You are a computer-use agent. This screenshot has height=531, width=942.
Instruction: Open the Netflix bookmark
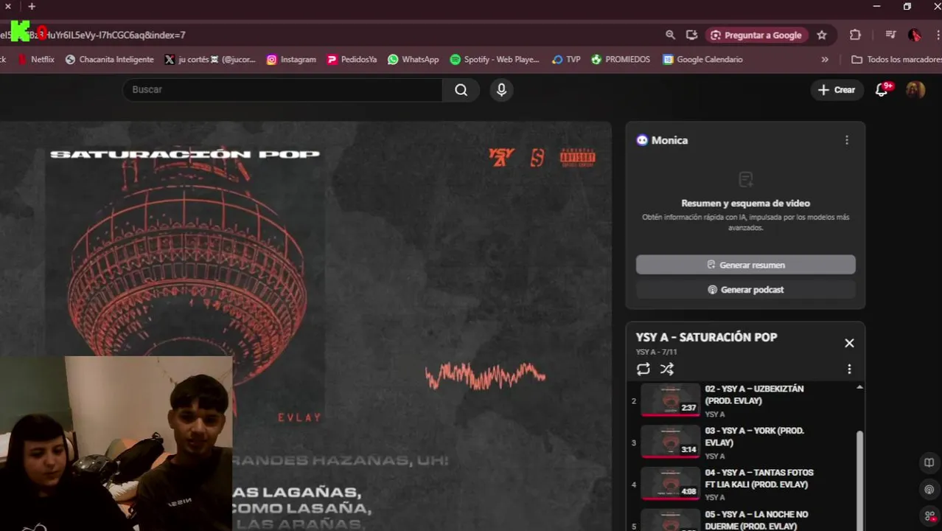tap(36, 60)
